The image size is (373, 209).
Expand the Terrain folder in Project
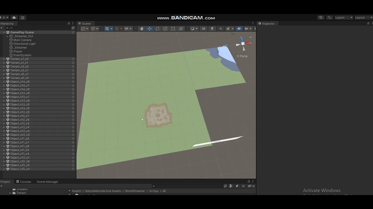point(10,193)
